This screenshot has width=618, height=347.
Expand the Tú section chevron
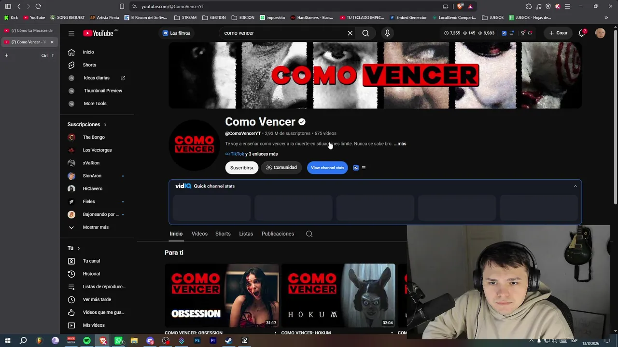click(x=78, y=248)
